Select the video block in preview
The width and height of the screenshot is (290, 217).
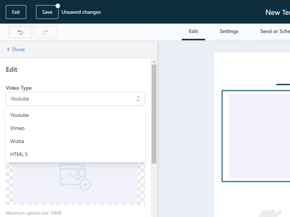[256, 136]
